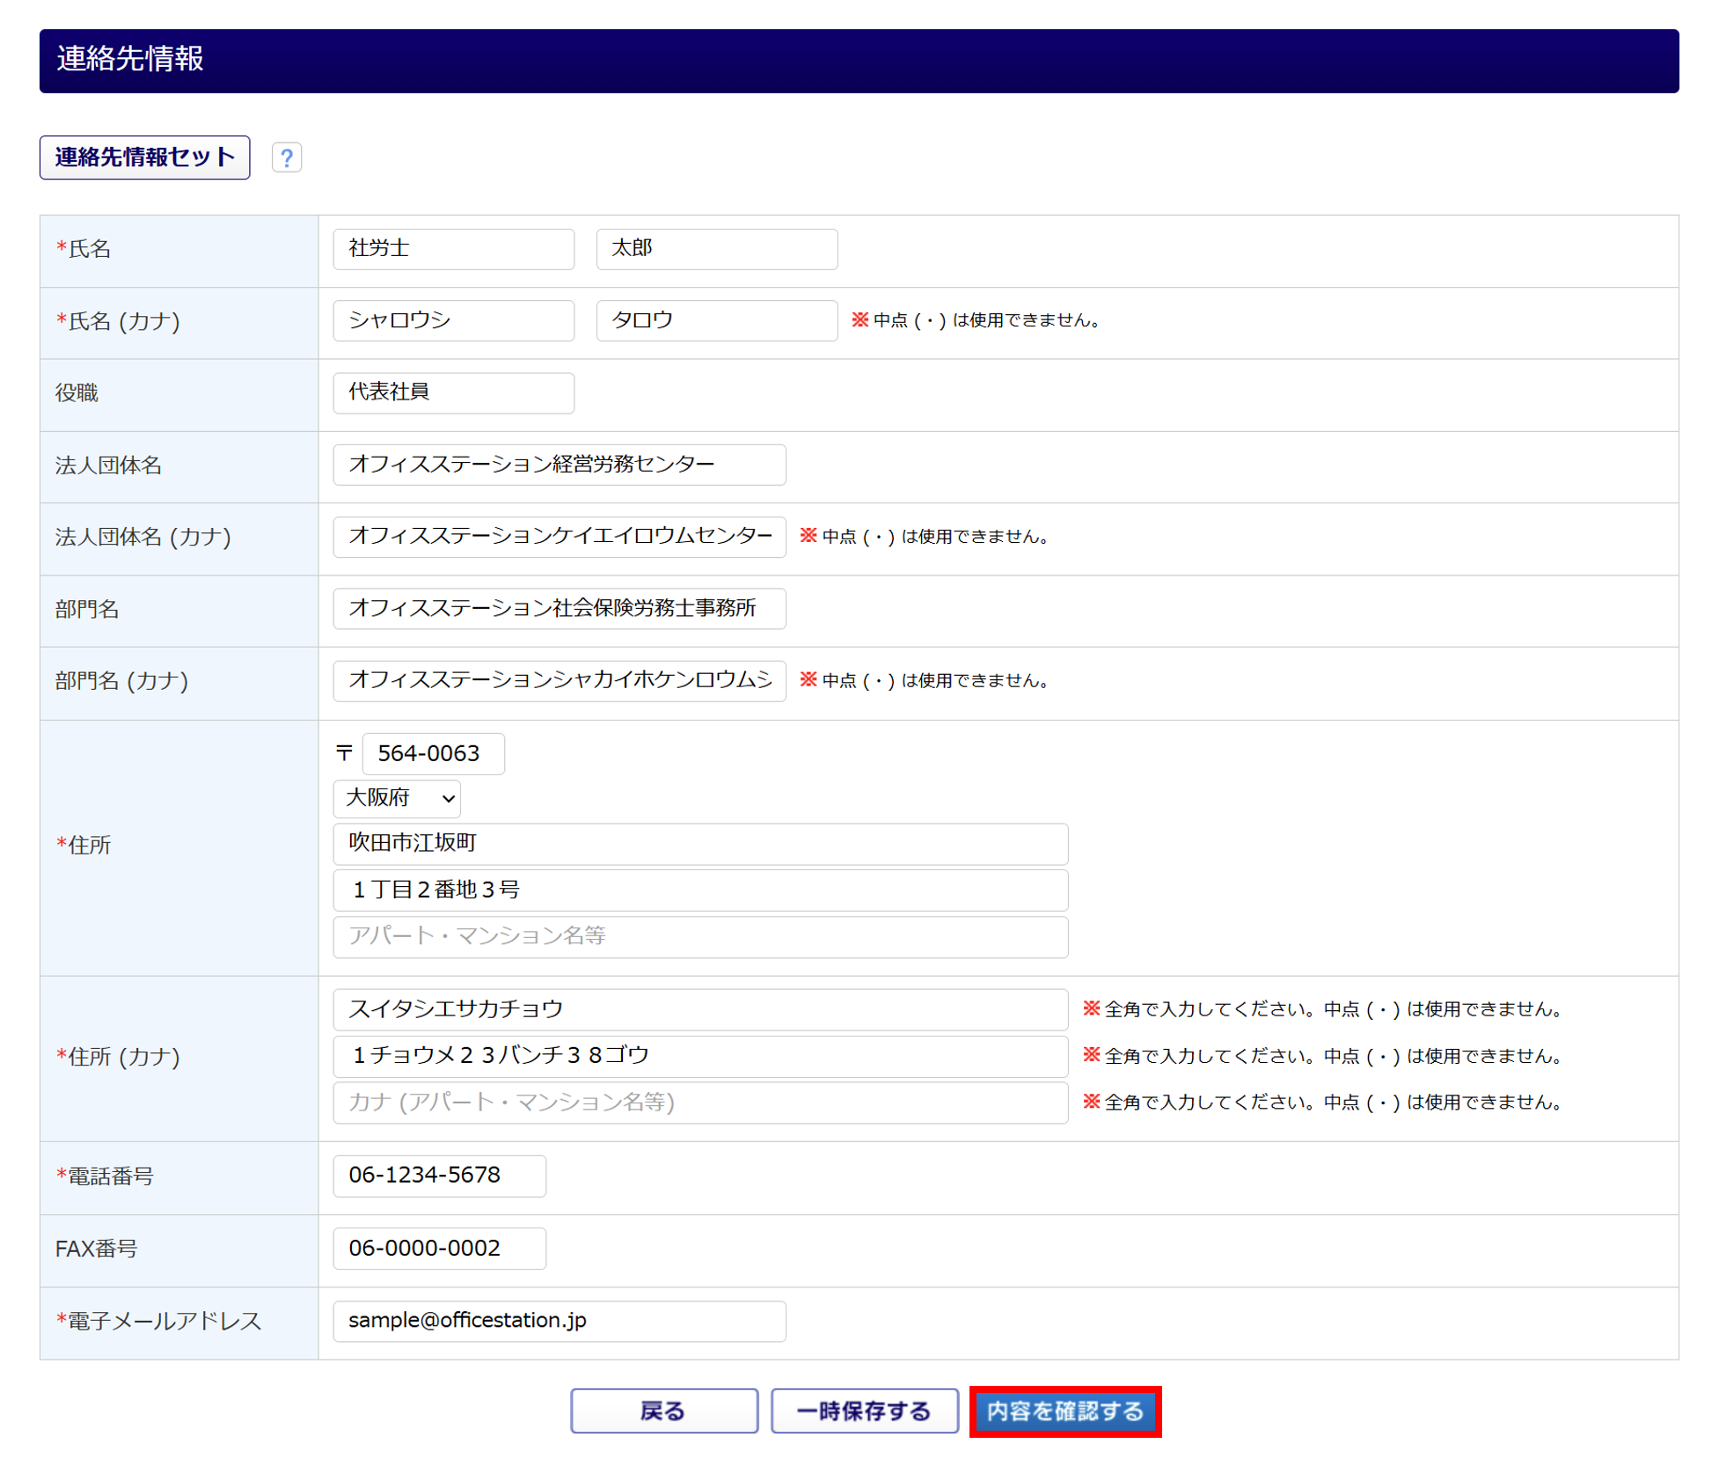Click the タロウ kana field

(x=716, y=320)
